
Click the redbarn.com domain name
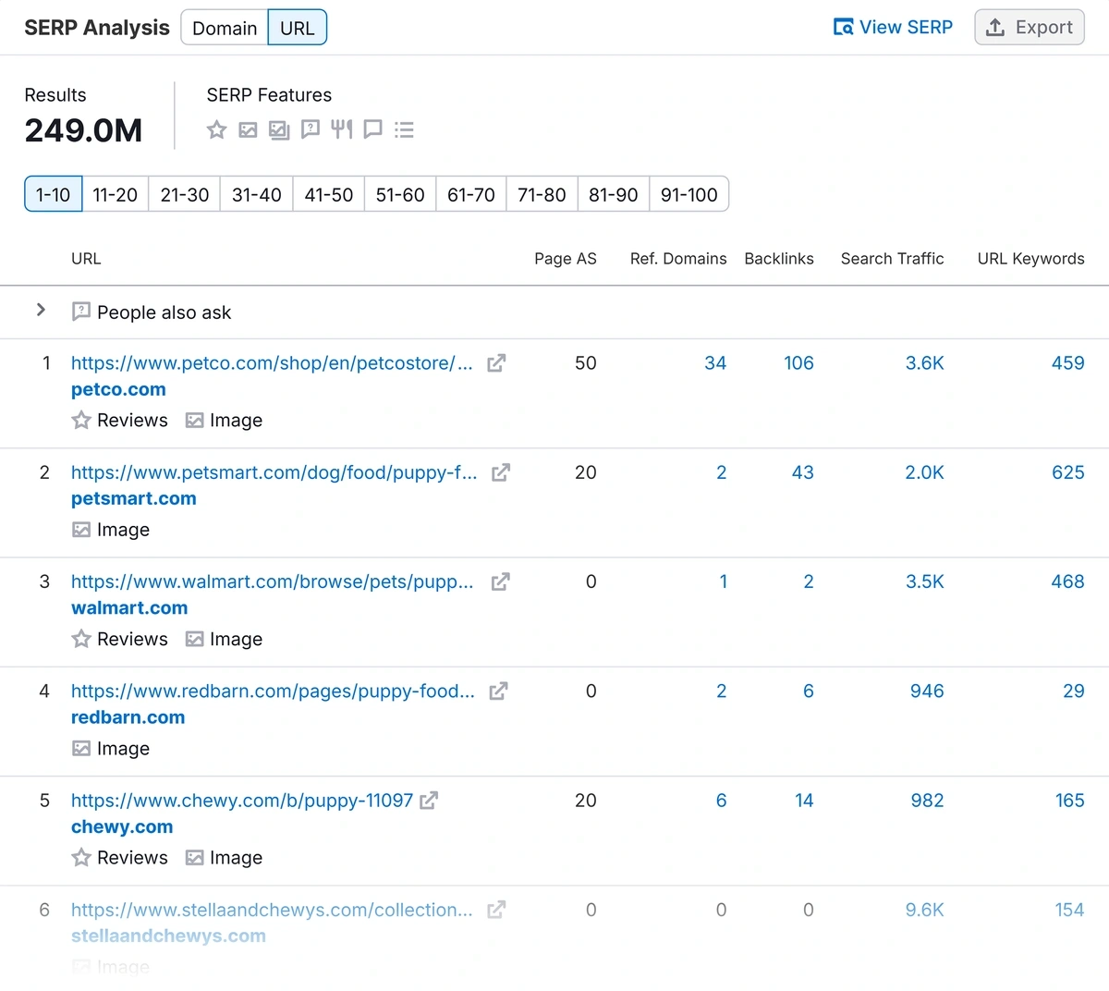(128, 717)
